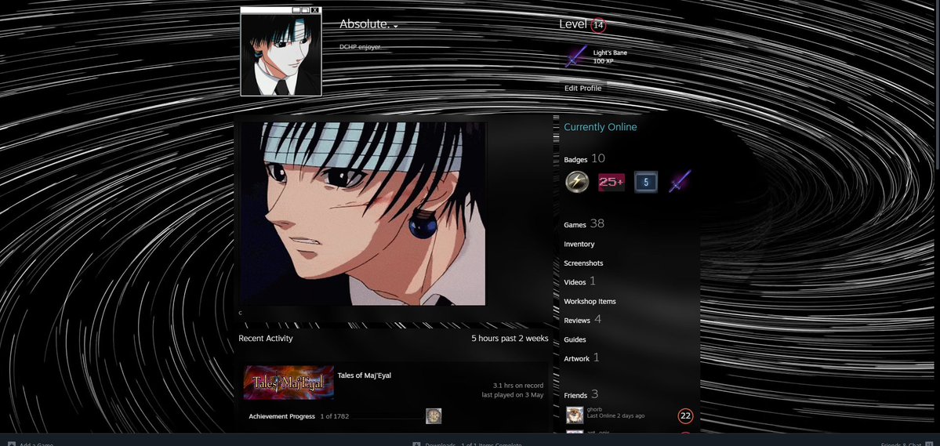Click the Downloads icon in bottom bar
940x446 pixels.
pyautogui.click(x=416, y=444)
